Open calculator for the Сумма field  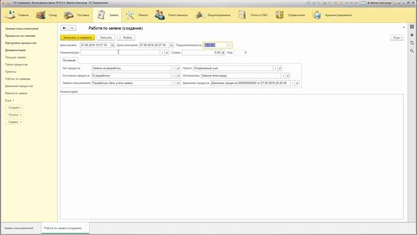pos(223,53)
